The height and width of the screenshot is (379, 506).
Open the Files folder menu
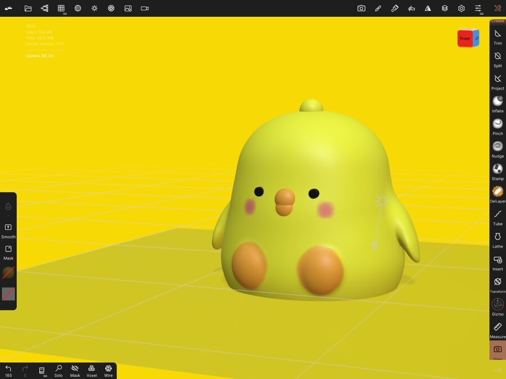coord(28,8)
